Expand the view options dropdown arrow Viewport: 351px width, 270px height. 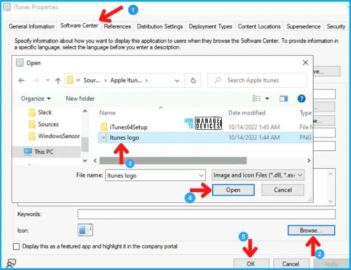pyautogui.click(x=267, y=98)
